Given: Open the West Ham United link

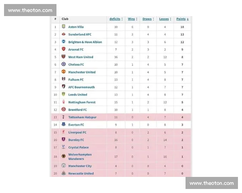Looking at the screenshot, I should point(81,57).
